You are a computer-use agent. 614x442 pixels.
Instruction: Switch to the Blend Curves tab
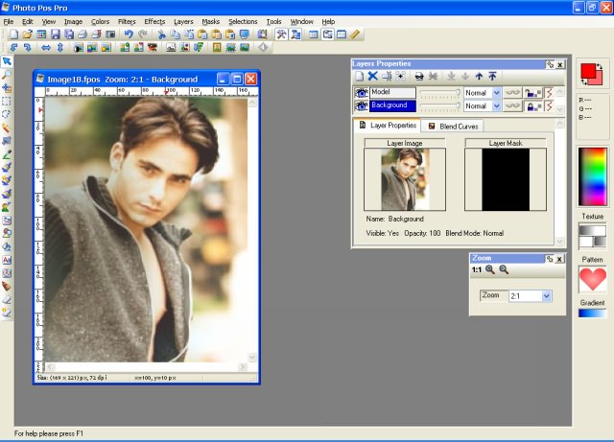455,126
